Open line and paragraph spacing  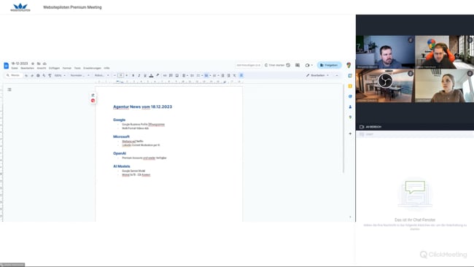[x=192, y=75]
